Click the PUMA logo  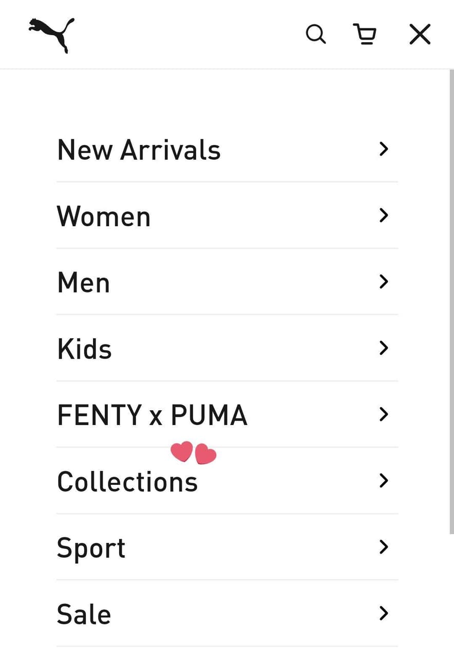51,33
